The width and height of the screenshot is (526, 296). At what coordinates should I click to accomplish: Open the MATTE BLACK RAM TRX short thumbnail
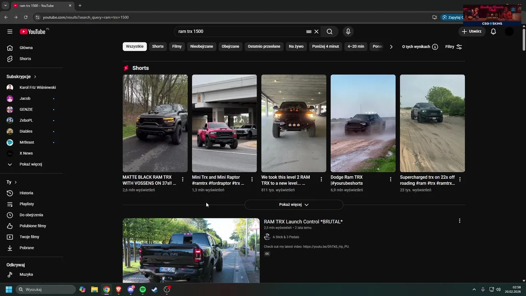click(155, 123)
